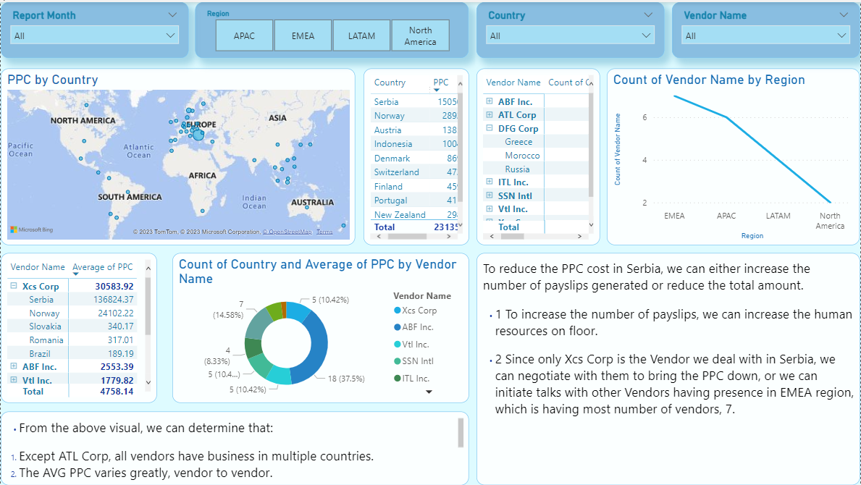Click the Microsoft Bing logo on map
Image resolution: width=861 pixels, height=485 pixels.
[x=31, y=230]
